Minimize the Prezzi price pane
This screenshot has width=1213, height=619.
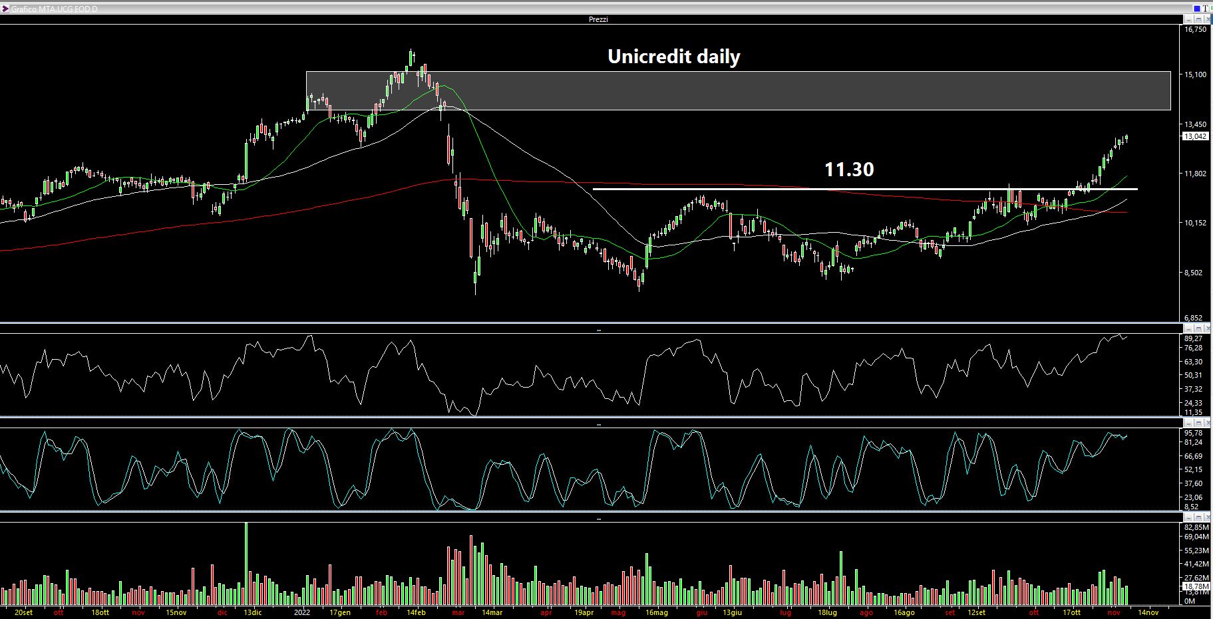(1188, 19)
